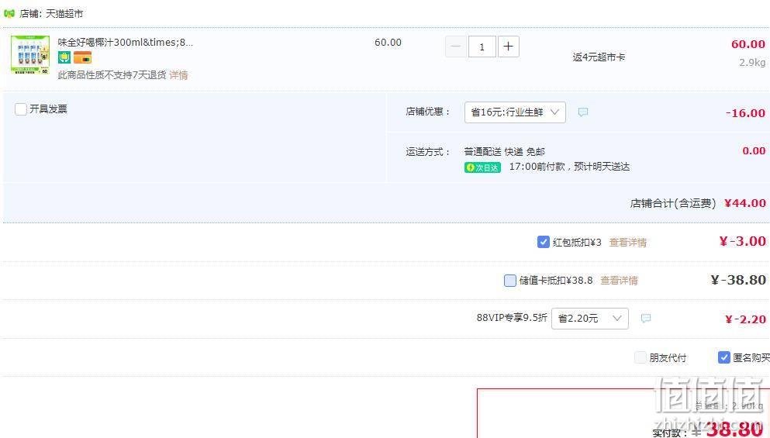Click the ¥-3.00 red packet amount
770x438 pixels.
click(x=743, y=242)
